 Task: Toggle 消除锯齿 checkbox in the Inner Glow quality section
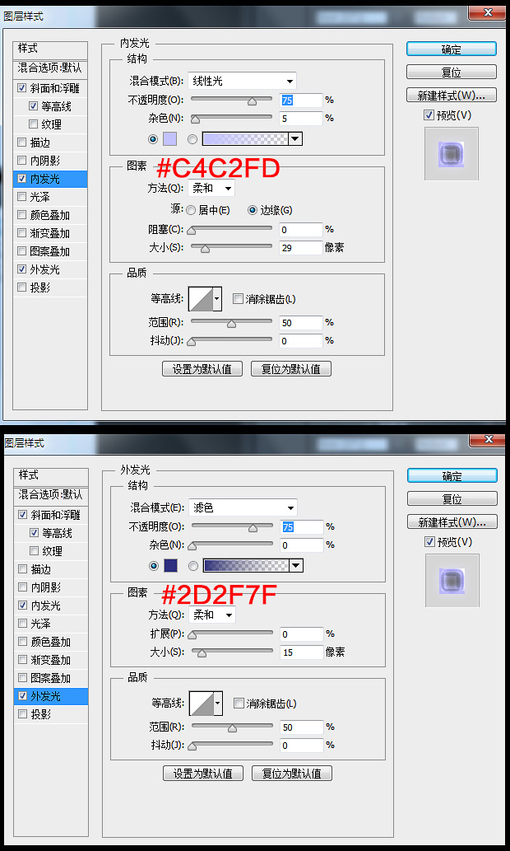point(237,299)
